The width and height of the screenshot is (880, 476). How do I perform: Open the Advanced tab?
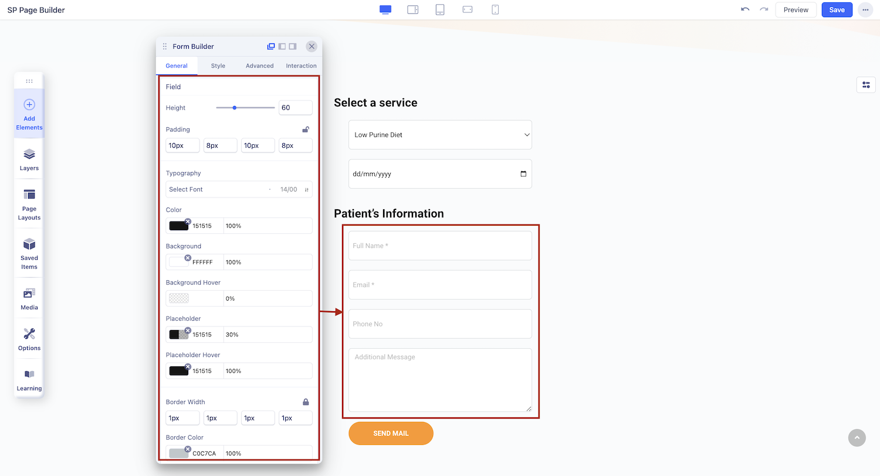pyautogui.click(x=259, y=66)
